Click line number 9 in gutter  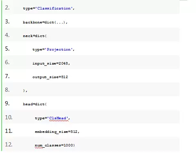click(7, 103)
